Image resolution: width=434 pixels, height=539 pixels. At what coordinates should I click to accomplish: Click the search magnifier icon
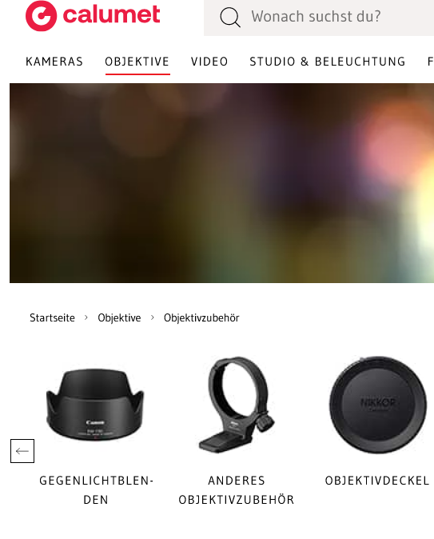pyautogui.click(x=230, y=17)
